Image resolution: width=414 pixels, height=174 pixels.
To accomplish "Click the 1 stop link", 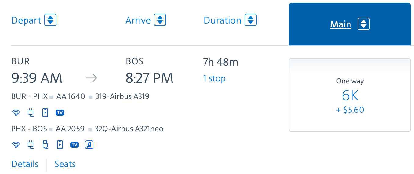I will point(214,78).
